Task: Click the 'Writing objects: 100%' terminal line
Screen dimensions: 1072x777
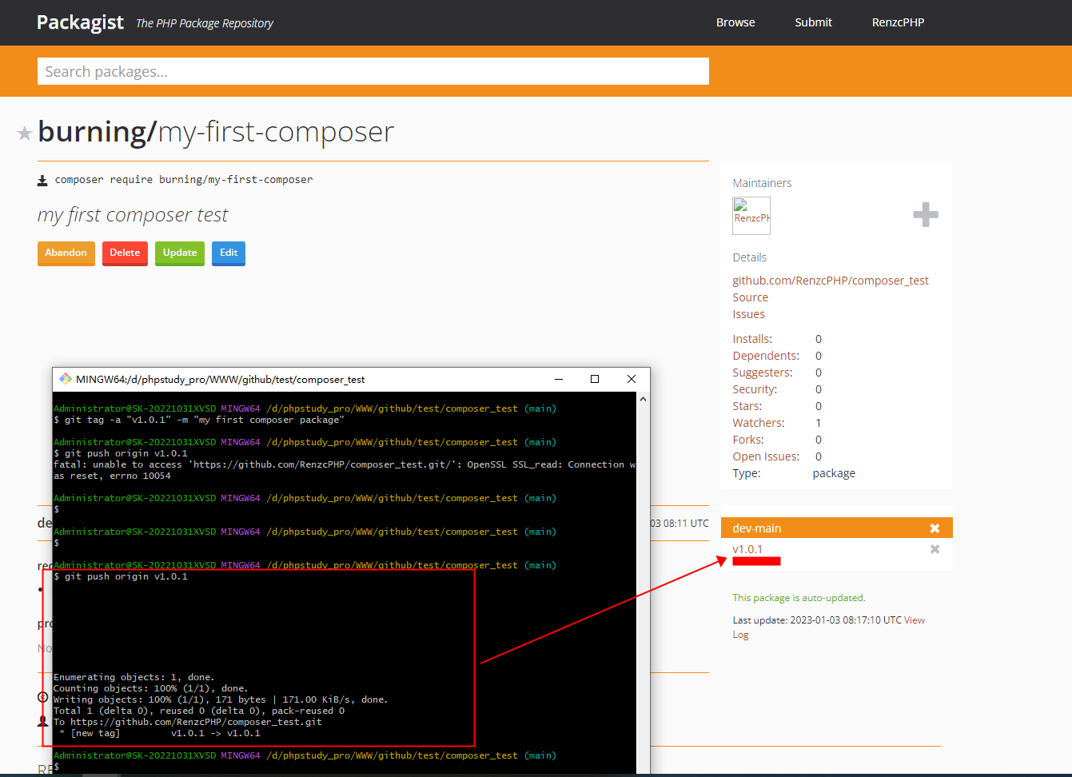Action: coord(221,699)
